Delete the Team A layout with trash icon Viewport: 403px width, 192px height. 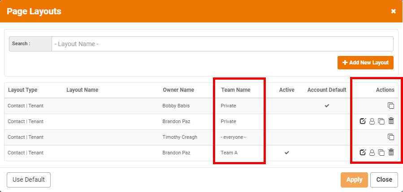click(391, 152)
